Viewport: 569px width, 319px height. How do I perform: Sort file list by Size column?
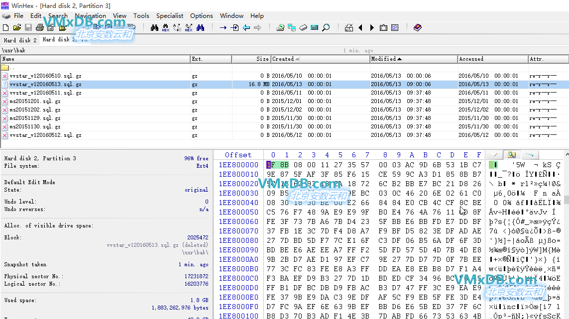251,59
